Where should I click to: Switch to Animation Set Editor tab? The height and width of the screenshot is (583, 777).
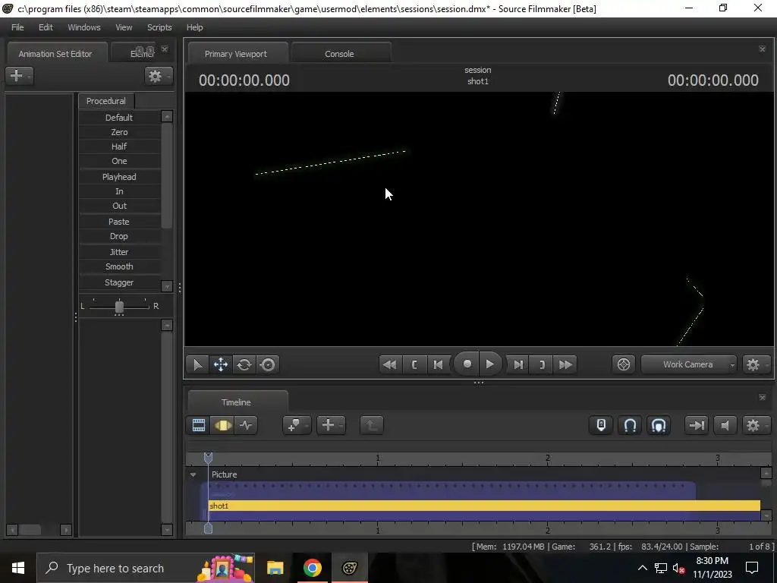(x=55, y=54)
